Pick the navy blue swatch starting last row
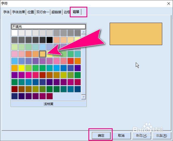Viewport: 173px width, 141px height. (x=15, y=96)
